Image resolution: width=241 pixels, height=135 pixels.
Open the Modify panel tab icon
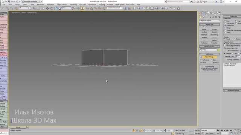pyautogui.click(x=203, y=13)
